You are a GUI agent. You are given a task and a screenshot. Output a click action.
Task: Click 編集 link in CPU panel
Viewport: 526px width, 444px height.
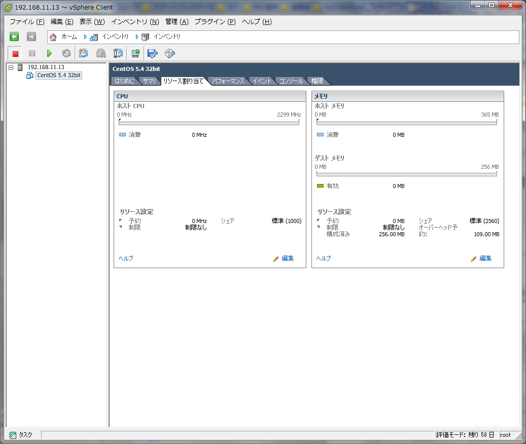point(288,258)
